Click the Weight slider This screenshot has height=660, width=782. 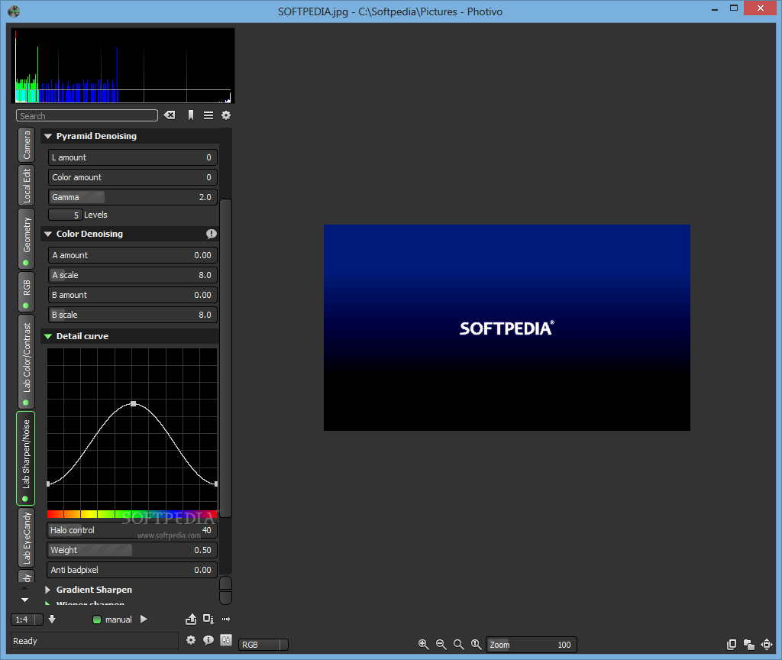[132, 550]
